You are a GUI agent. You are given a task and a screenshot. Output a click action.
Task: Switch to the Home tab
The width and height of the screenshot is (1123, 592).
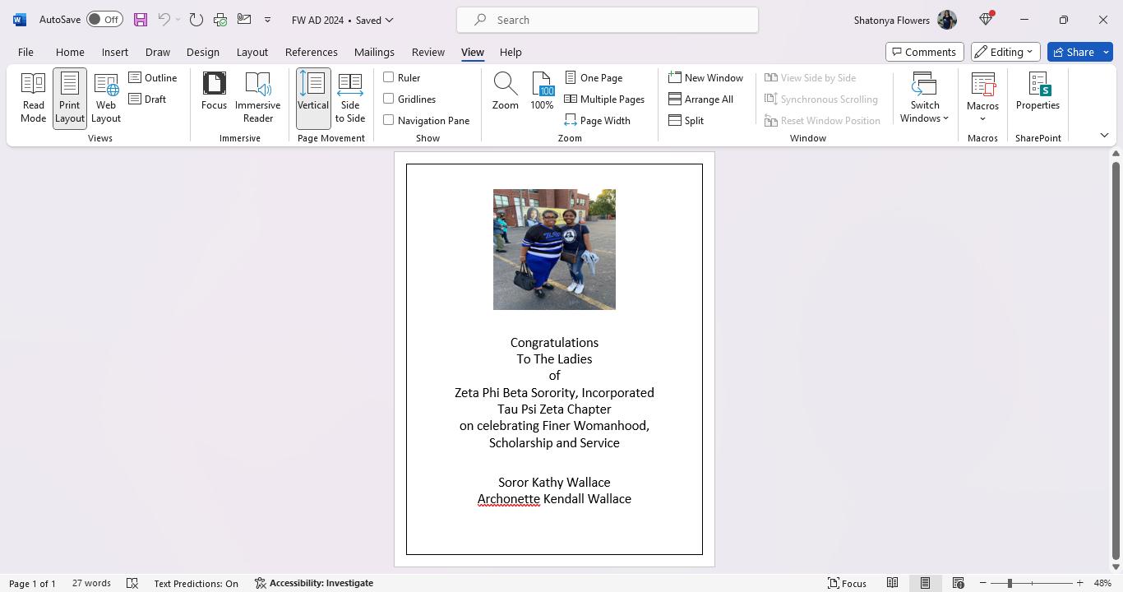coord(70,52)
